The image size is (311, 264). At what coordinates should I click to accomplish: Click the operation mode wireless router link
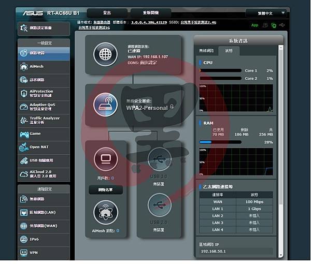[102, 22]
